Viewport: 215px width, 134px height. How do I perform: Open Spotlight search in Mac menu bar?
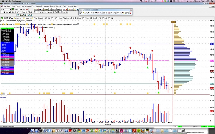tap(212, 1)
